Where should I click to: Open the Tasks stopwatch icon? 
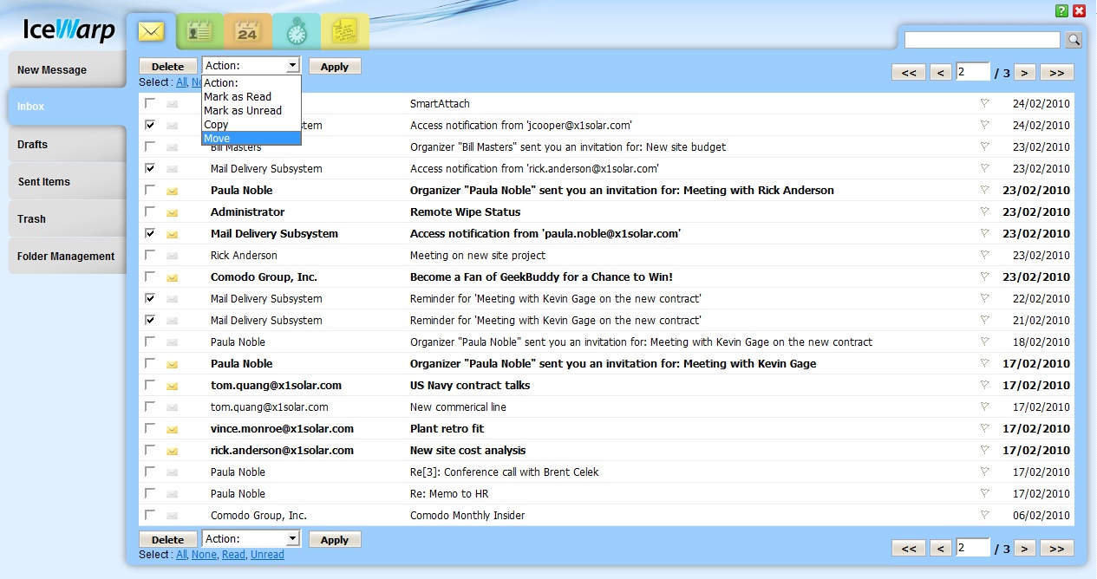tap(297, 32)
